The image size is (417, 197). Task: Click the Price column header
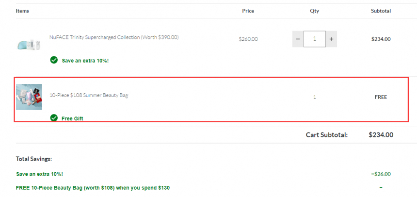pos(248,11)
